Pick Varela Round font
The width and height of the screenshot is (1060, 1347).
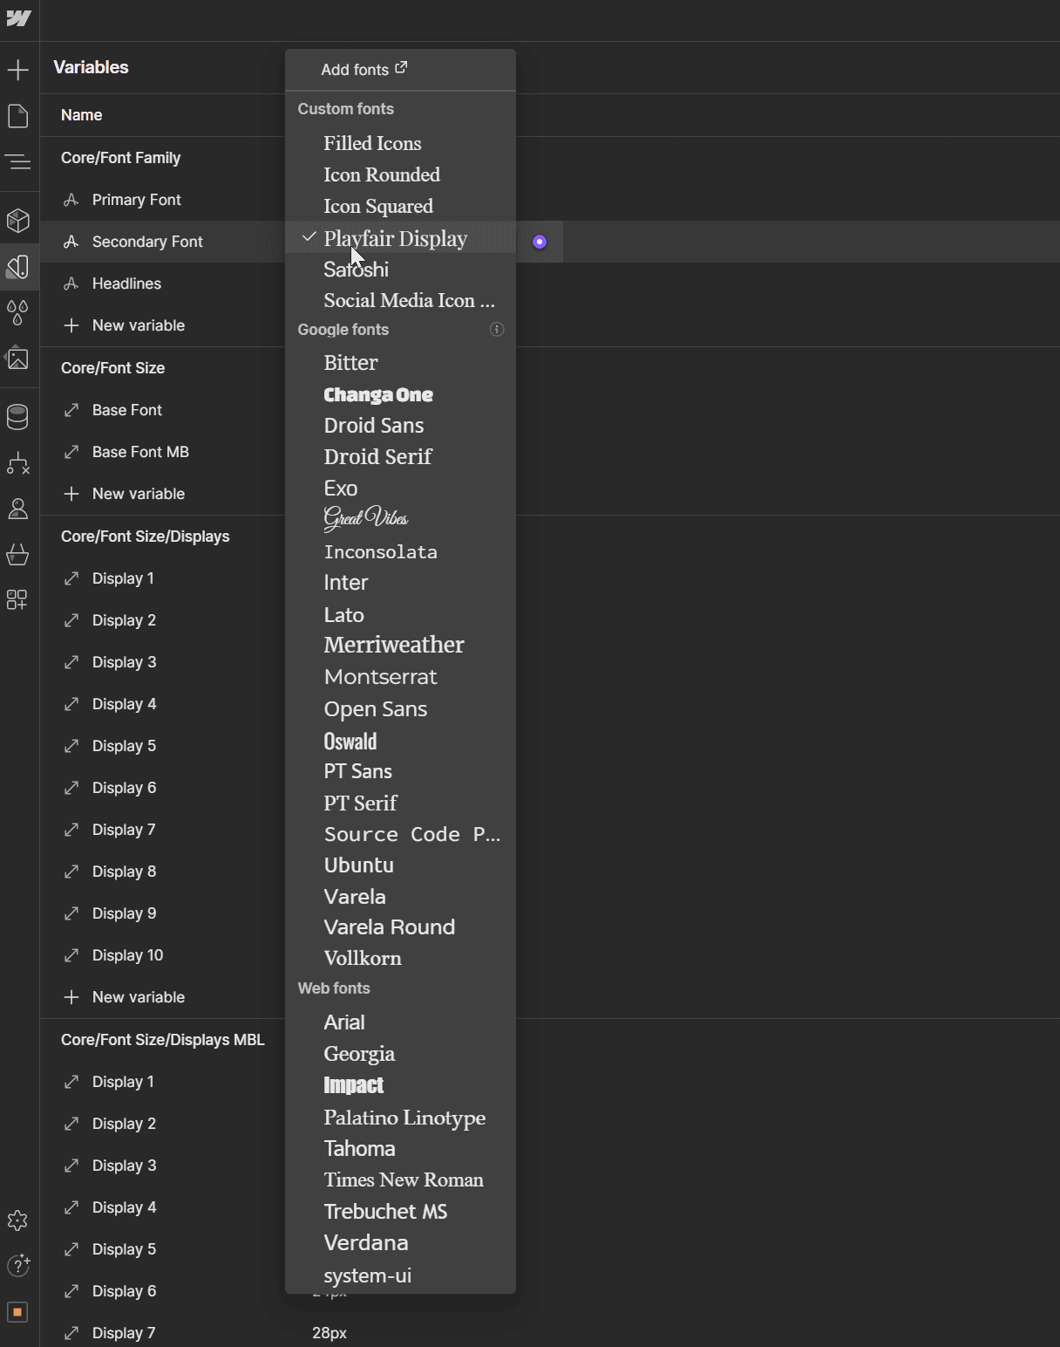400,927
